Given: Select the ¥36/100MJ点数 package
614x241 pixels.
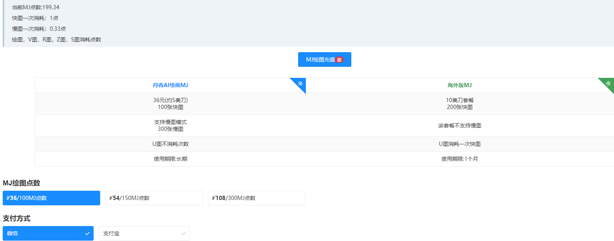Looking at the screenshot, I should (x=51, y=198).
